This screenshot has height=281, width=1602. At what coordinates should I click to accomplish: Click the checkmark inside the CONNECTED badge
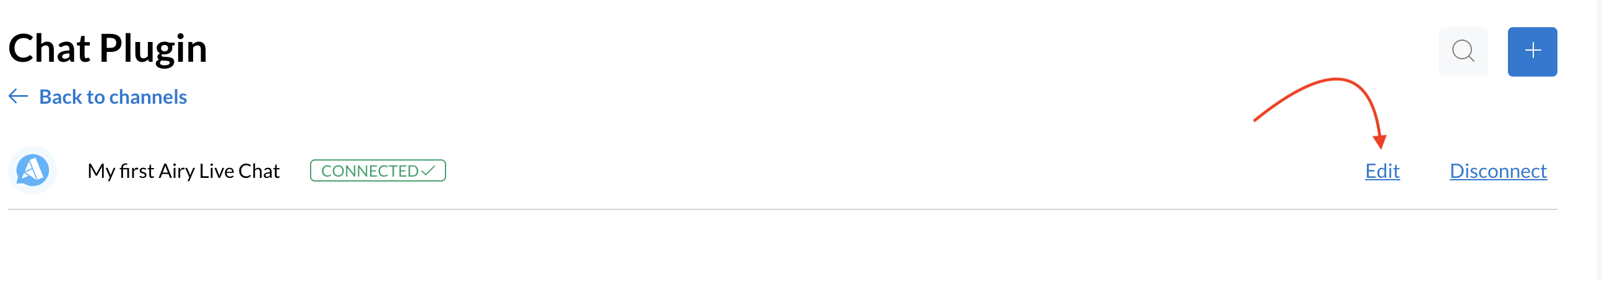pyautogui.click(x=428, y=170)
